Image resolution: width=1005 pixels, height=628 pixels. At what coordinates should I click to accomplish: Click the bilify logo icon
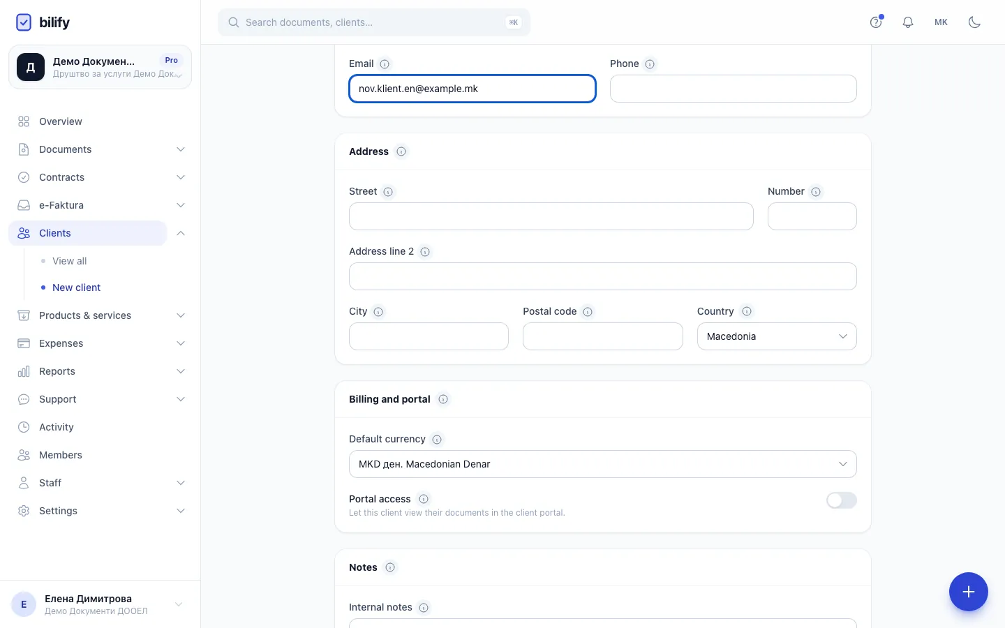pos(24,22)
